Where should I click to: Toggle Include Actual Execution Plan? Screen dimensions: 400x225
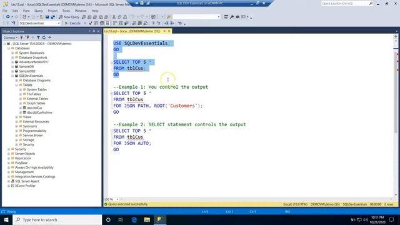pyautogui.click(x=115, y=23)
